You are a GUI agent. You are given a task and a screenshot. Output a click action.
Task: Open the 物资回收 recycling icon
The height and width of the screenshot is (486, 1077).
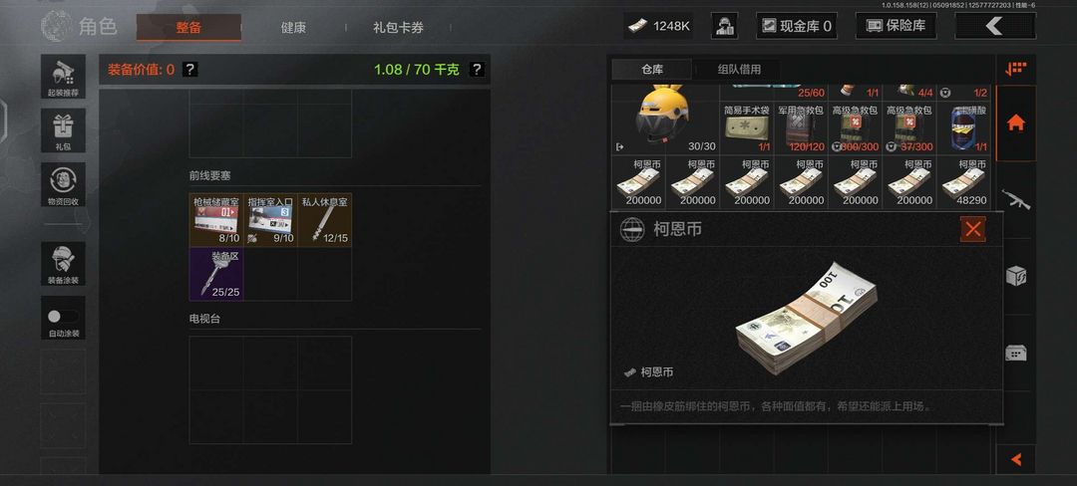(63, 184)
